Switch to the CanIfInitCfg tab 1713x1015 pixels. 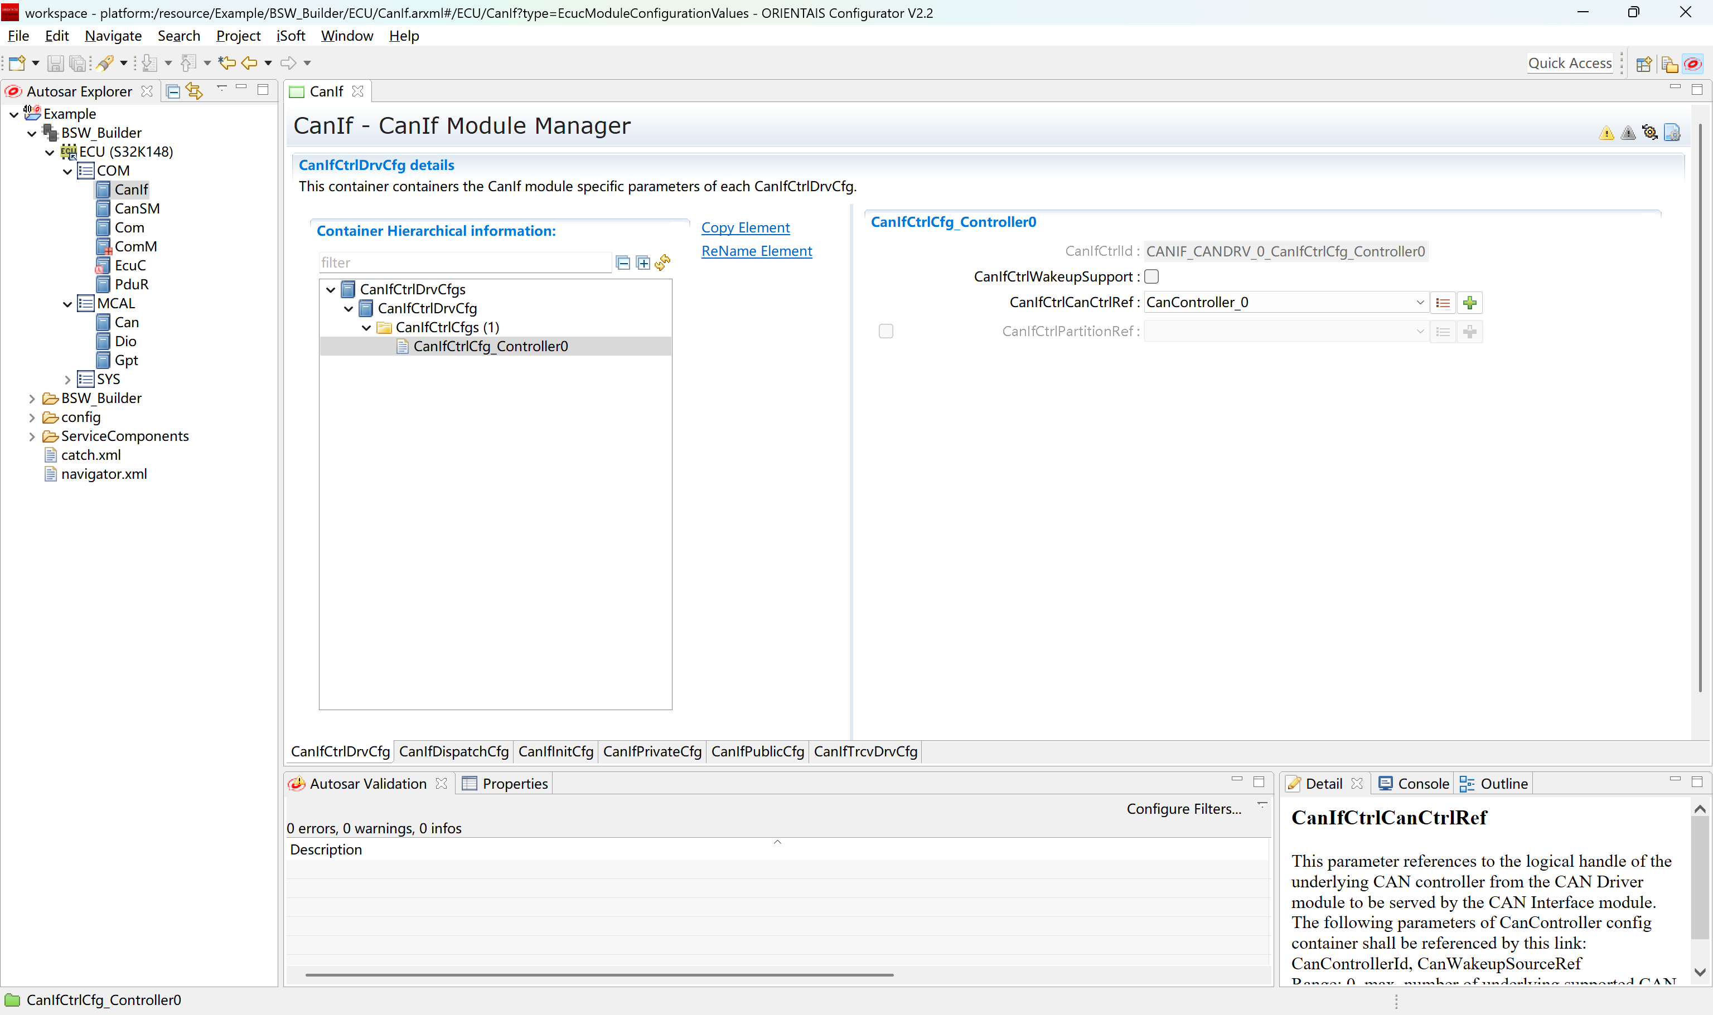555,751
